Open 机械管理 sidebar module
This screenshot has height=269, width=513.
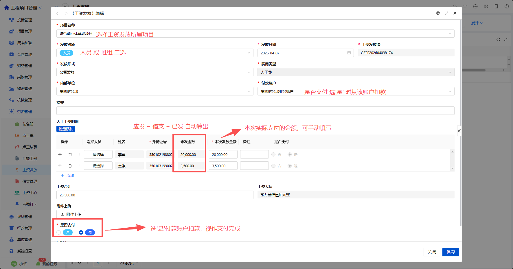click(x=24, y=100)
